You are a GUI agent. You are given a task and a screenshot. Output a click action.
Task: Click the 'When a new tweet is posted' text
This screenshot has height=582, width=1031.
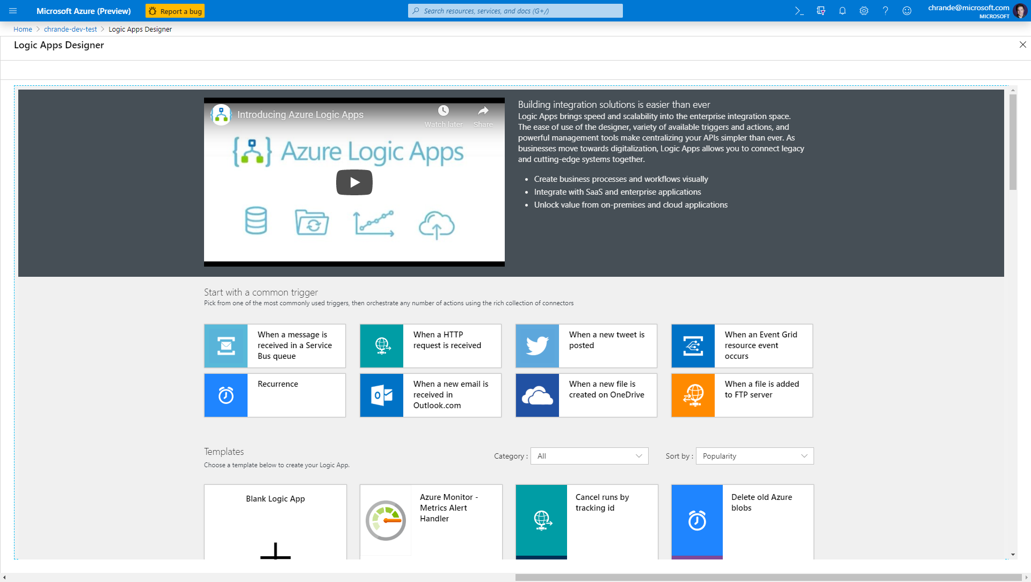pyautogui.click(x=607, y=340)
